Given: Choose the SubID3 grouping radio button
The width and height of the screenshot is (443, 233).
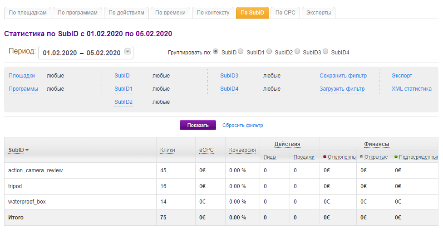Looking at the screenshot, I should pyautogui.click(x=297, y=52).
